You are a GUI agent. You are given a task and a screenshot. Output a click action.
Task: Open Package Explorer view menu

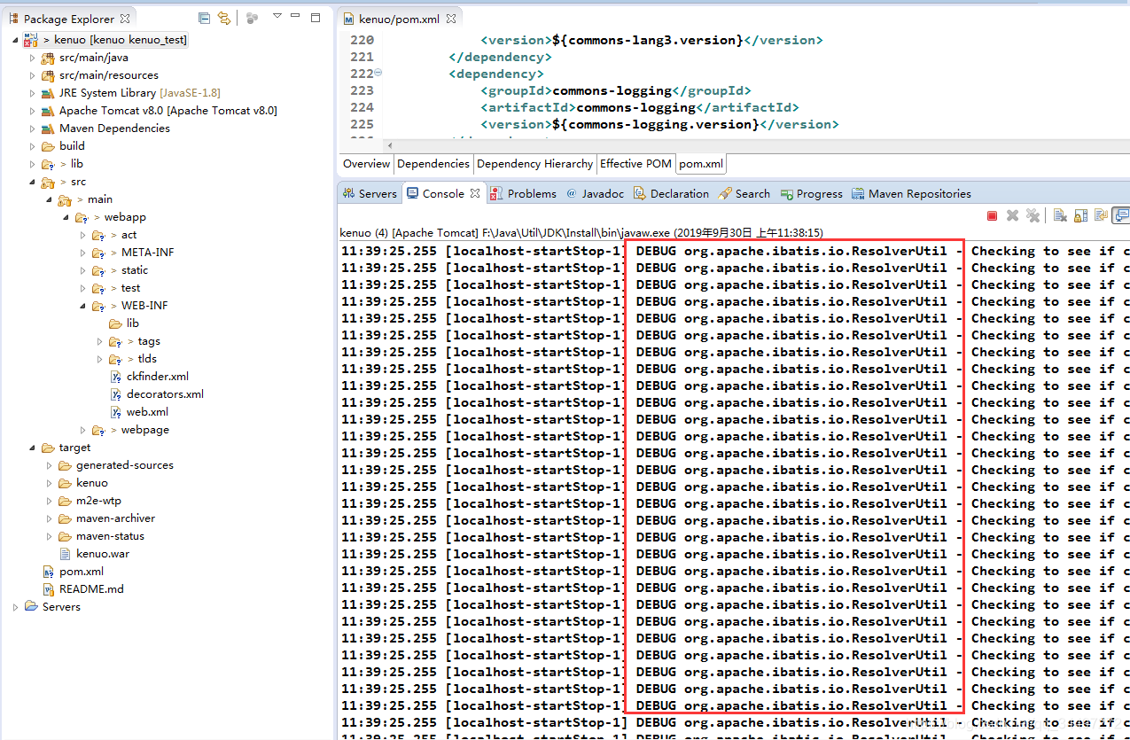click(x=277, y=17)
